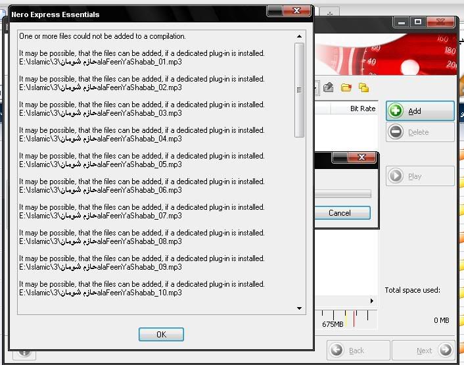
Task: Click the track list horizontal scroll right arrow
Action: tap(372, 301)
